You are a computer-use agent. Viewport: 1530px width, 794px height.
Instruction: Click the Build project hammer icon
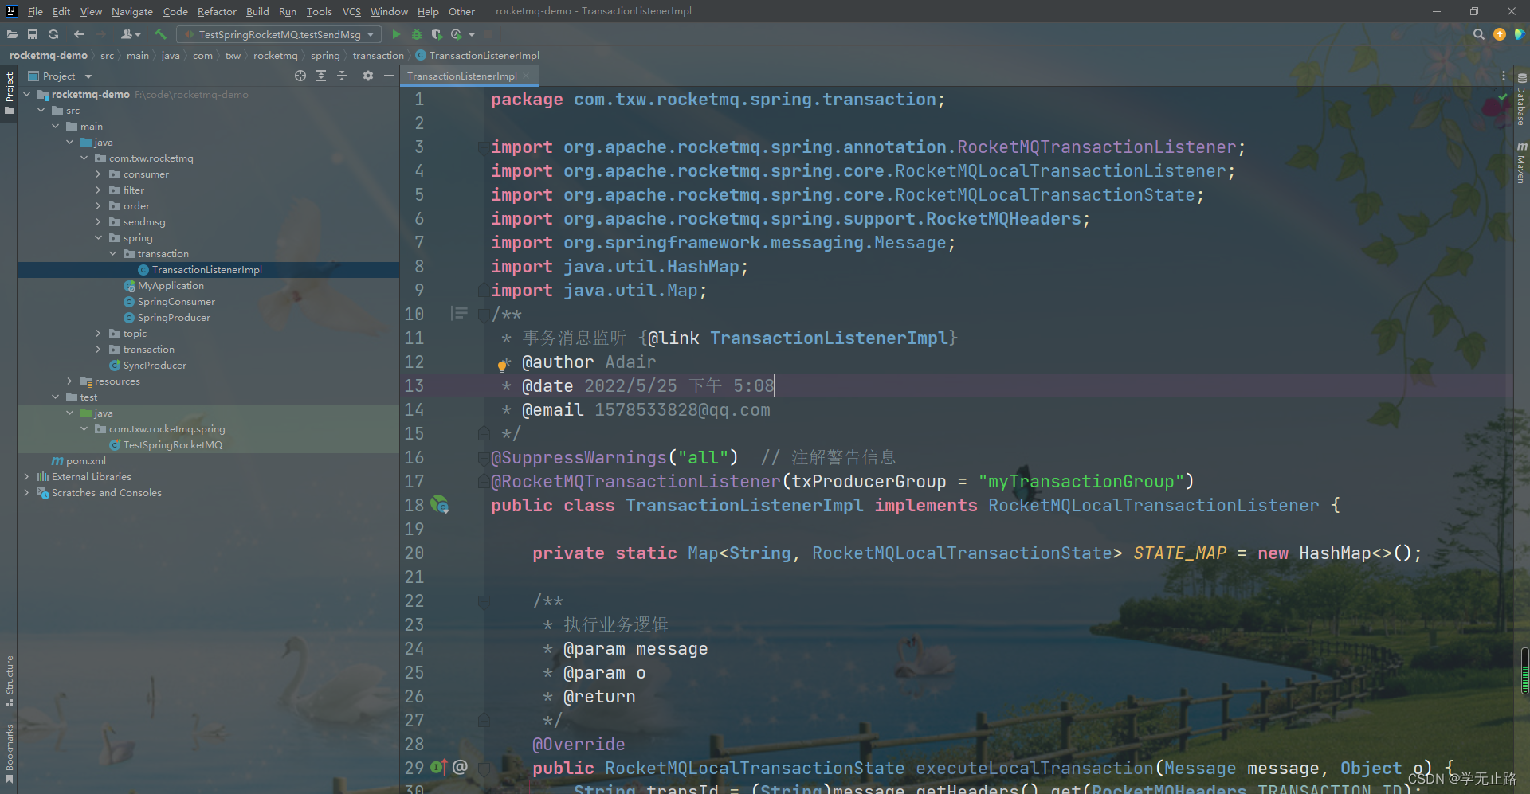tap(160, 34)
